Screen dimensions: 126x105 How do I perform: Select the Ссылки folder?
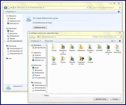tap(90, 59)
